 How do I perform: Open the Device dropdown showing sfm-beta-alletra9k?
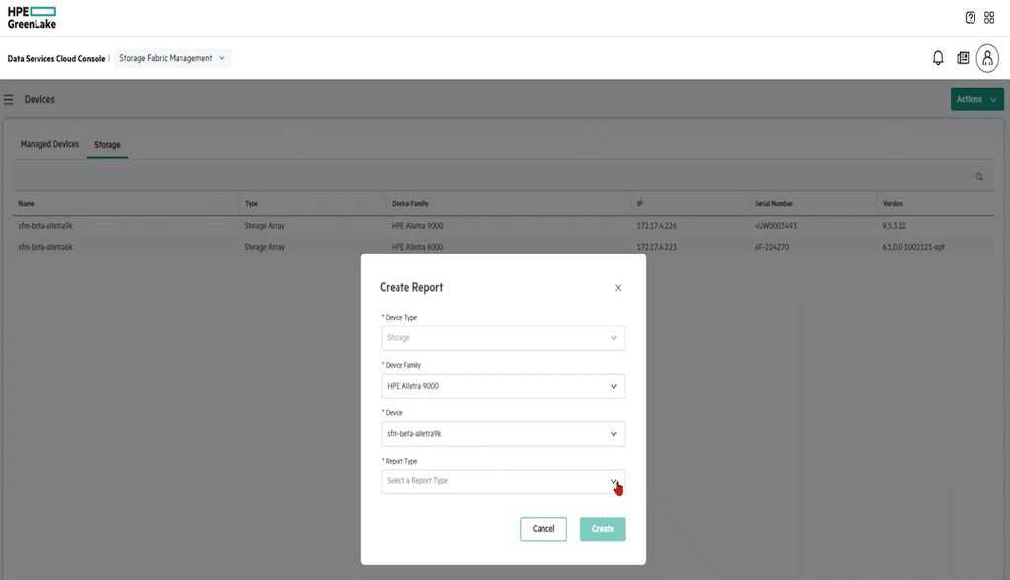click(x=503, y=434)
